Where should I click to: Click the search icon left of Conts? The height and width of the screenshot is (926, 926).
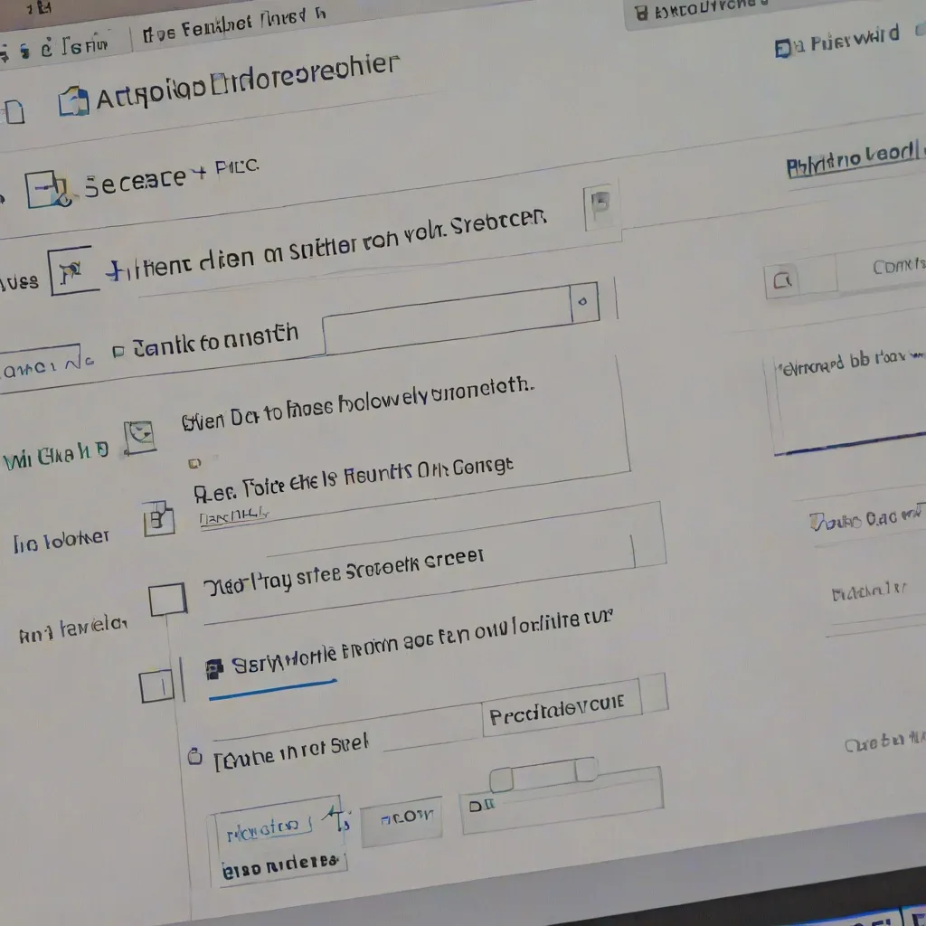[783, 281]
